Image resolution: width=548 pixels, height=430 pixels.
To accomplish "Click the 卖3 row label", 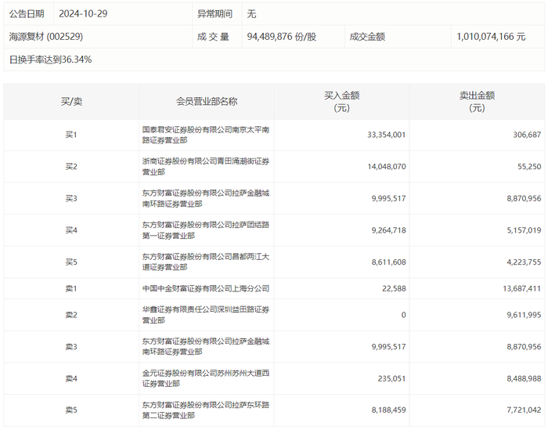I will [71, 347].
